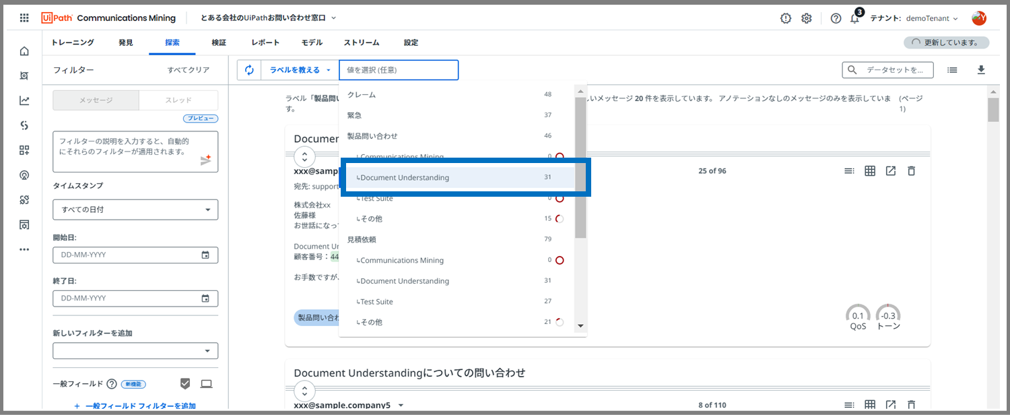Click the help icon next to 一般フィールド
The image size is (1010, 415).
112,384
